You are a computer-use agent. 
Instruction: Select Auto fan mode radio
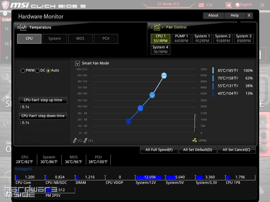pyautogui.click(x=48, y=70)
